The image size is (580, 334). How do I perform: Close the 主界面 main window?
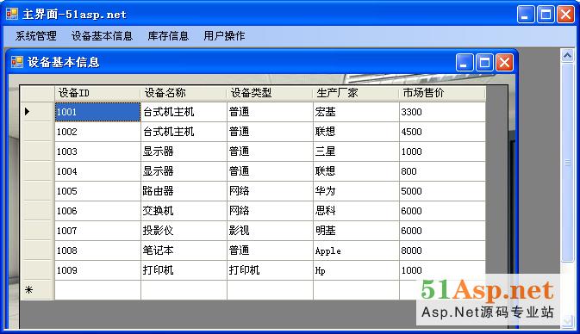click(x=565, y=15)
